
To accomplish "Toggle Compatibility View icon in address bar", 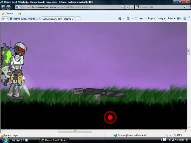I will tap(122, 7).
